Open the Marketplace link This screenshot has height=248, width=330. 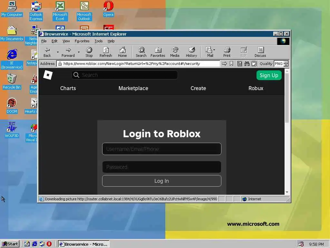point(133,88)
